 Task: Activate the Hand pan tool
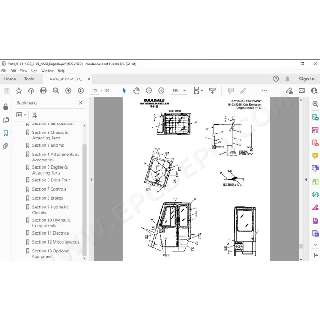(136, 91)
